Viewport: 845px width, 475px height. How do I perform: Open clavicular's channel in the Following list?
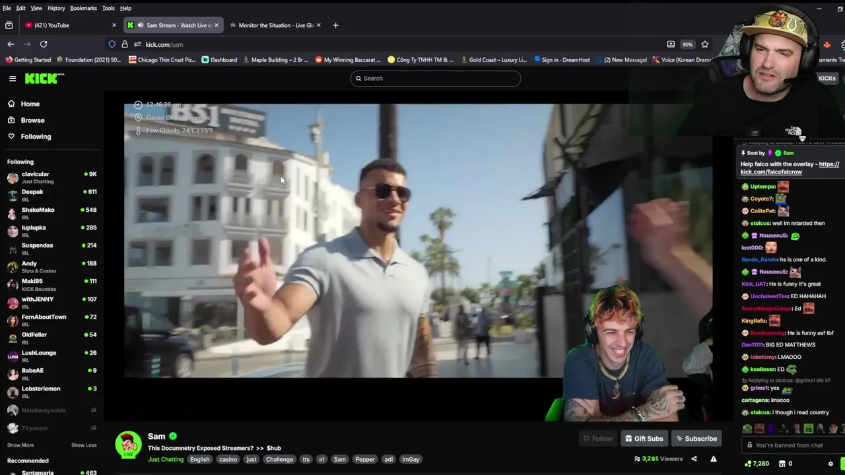pos(51,177)
